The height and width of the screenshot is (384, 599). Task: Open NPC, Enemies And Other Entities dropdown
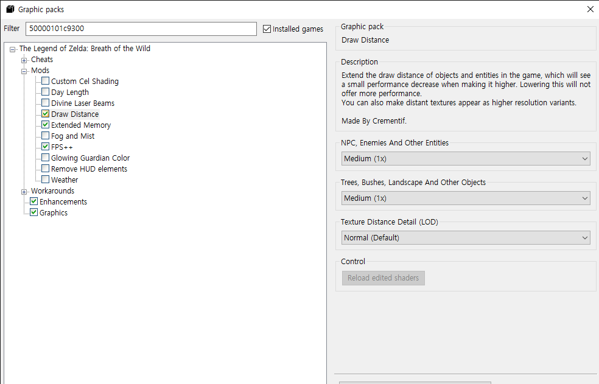pos(466,159)
